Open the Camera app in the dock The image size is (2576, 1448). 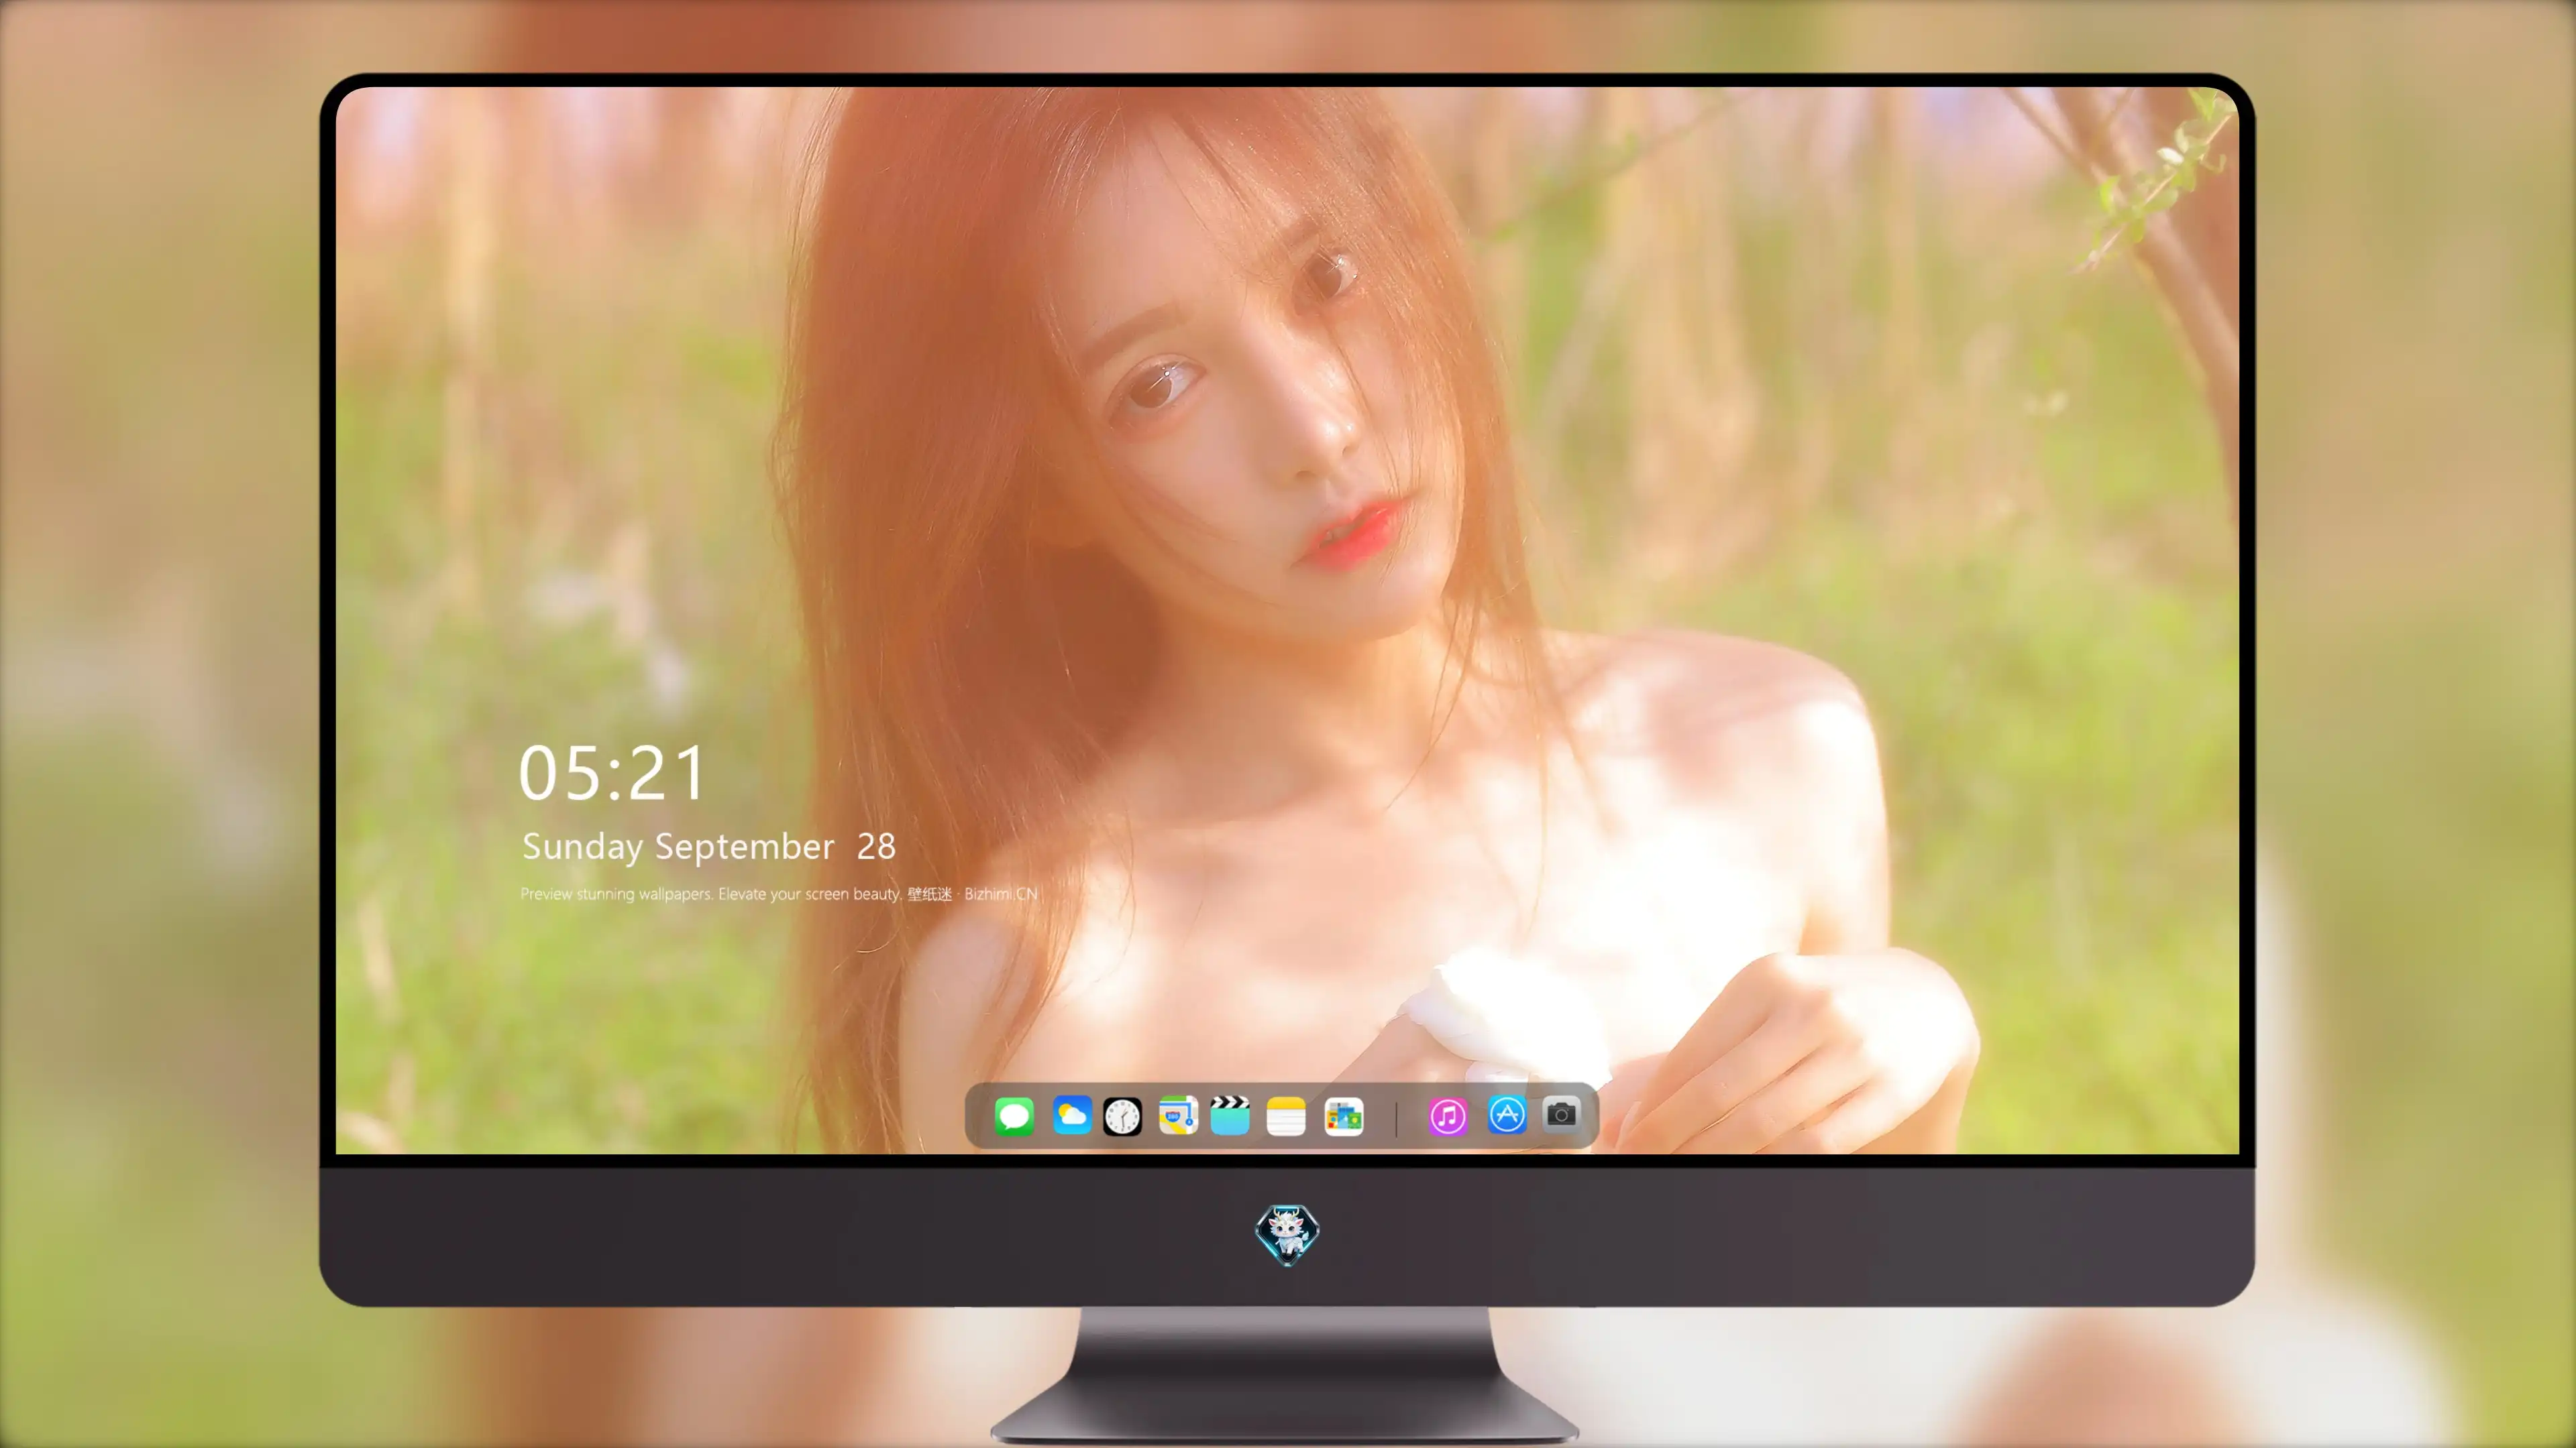point(1561,1113)
